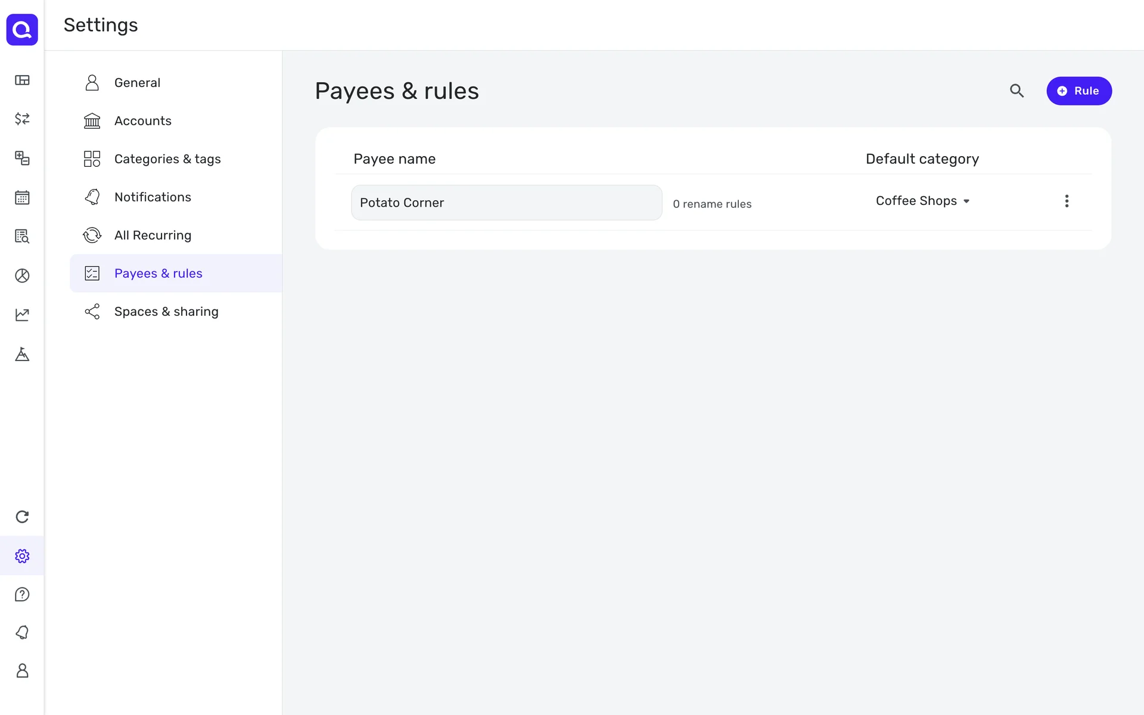Open the trend line chart icon
Image resolution: width=1144 pixels, height=715 pixels.
[x=22, y=315]
